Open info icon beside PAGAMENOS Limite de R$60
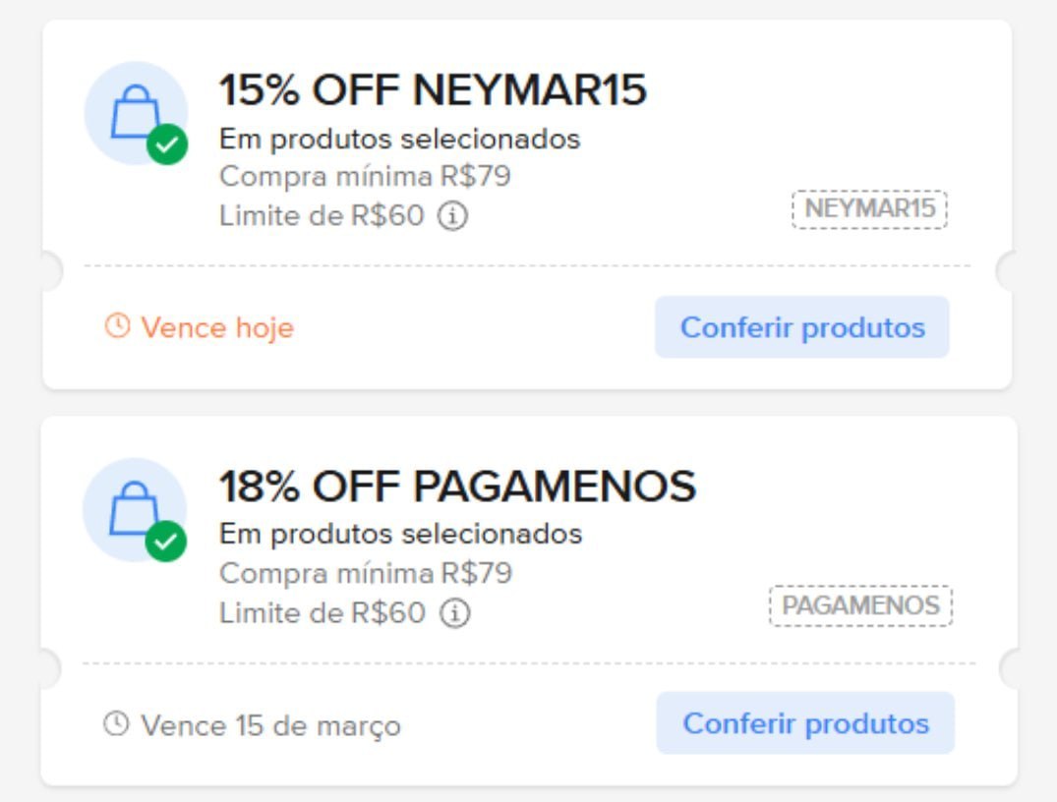This screenshot has height=802, width=1057. (x=454, y=613)
